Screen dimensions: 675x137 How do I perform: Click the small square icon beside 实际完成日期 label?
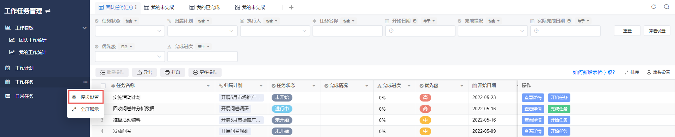pyautogui.click(x=569, y=21)
